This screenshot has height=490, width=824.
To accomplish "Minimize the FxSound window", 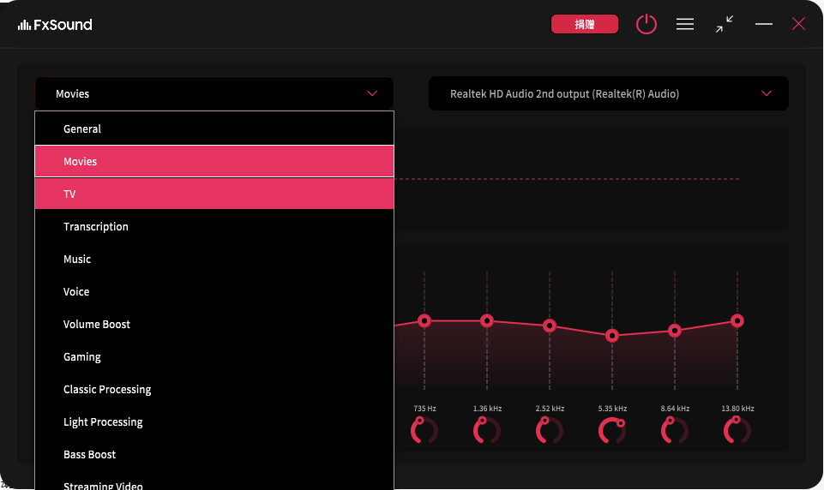I will coord(764,24).
